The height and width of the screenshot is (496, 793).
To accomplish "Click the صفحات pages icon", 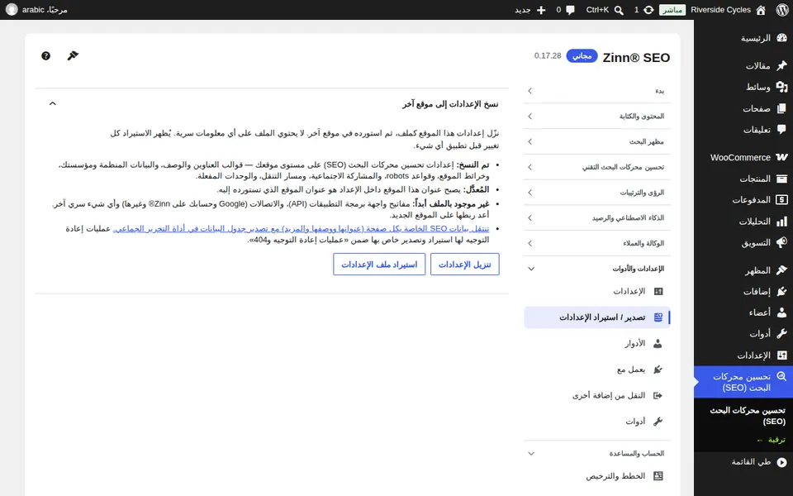I will 782,108.
